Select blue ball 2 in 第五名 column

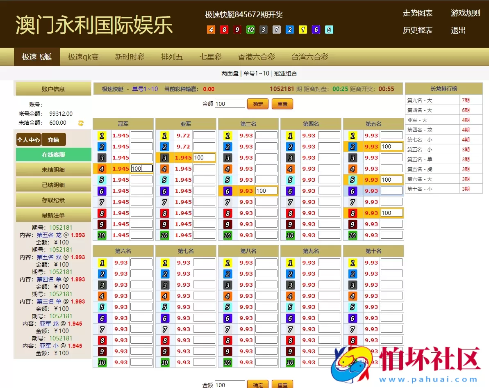[x=353, y=146]
